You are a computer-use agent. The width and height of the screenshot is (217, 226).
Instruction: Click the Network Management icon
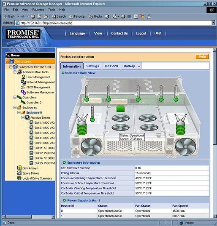(x=23, y=82)
